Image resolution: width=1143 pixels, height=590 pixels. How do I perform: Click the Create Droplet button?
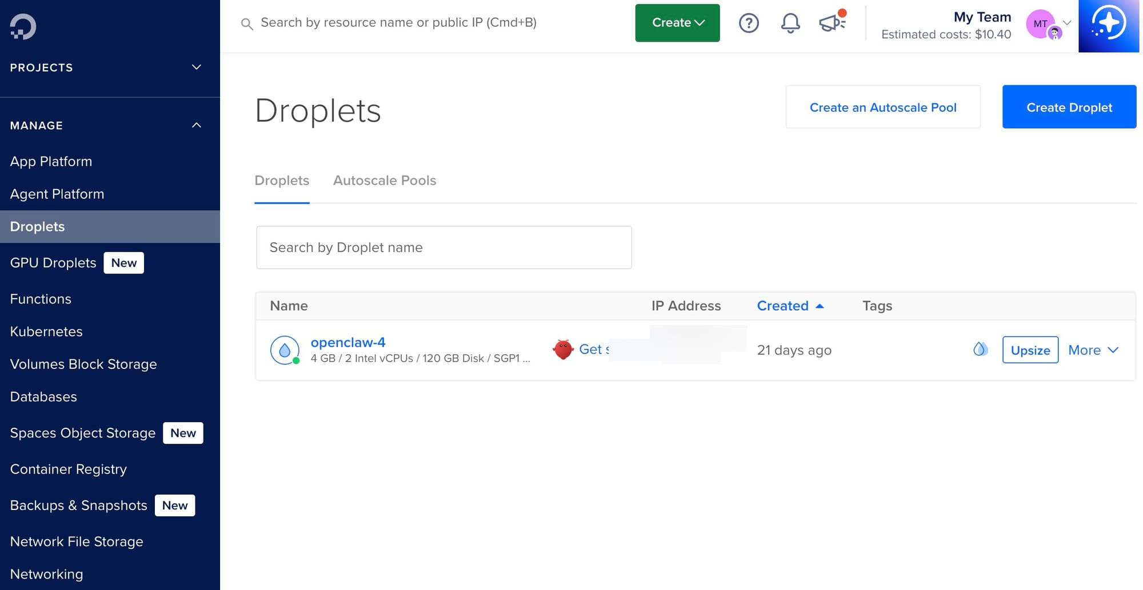coord(1069,107)
